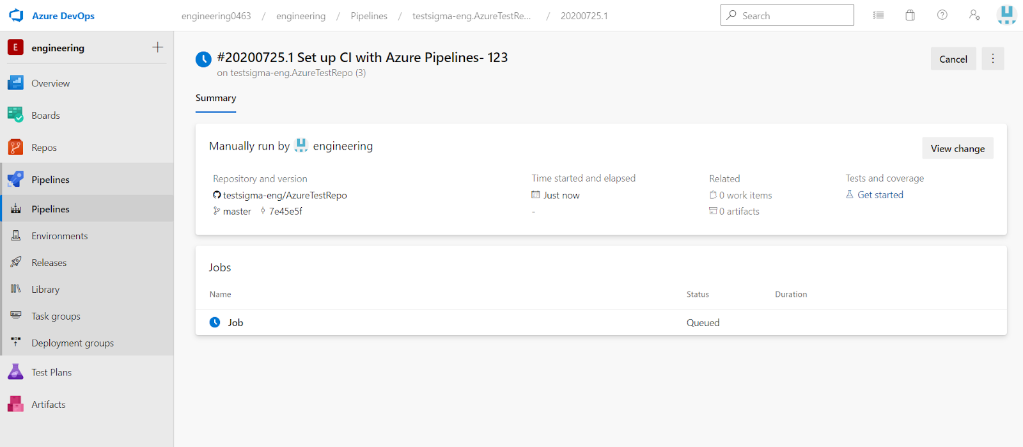
Task: Click testsigma-eng.AzureTestRe... breadcrumb
Action: 472,16
